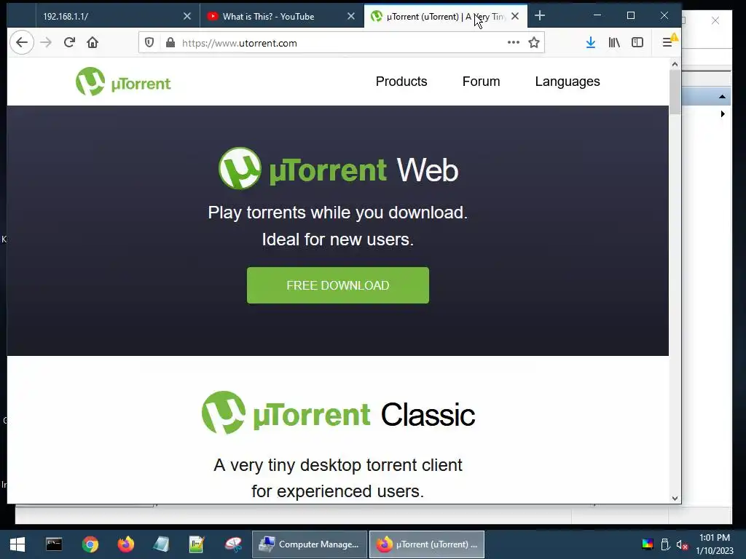Click the muted volume tray icon
The width and height of the screenshot is (746, 559).
(x=682, y=544)
